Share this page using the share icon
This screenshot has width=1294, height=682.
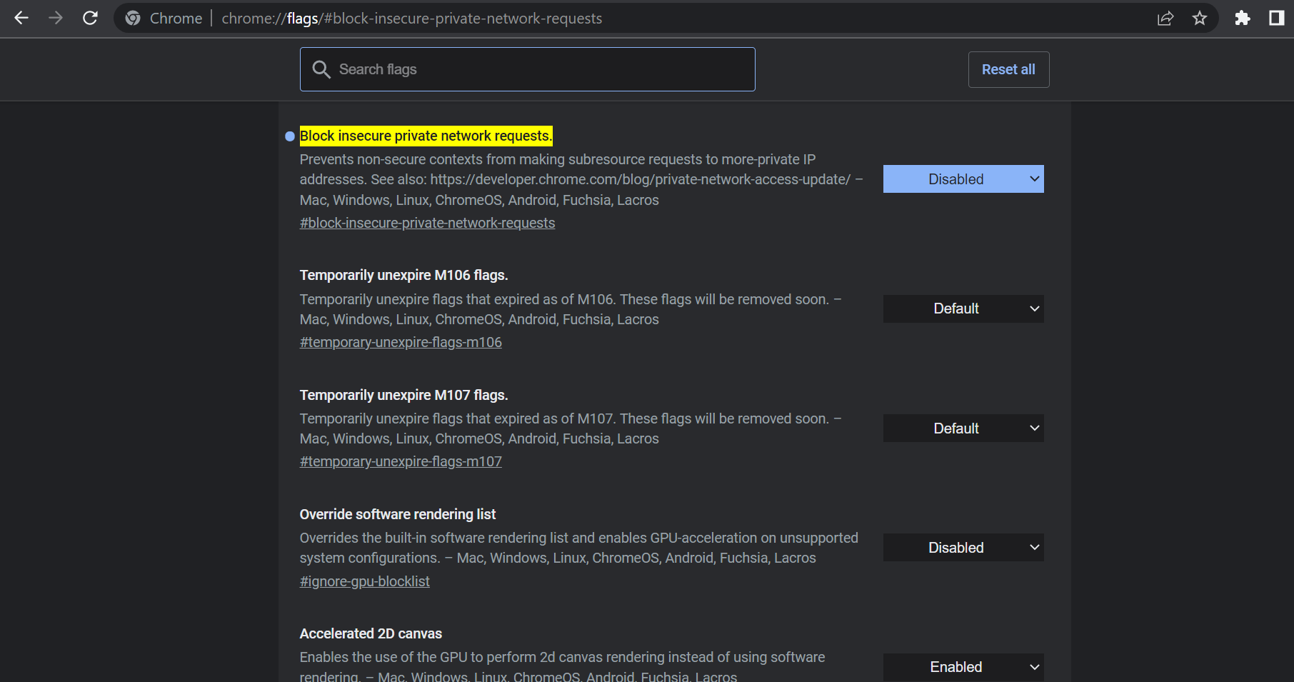point(1165,18)
